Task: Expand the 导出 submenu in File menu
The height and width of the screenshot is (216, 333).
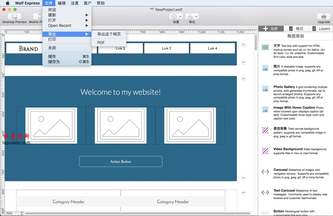Action: coord(66,34)
